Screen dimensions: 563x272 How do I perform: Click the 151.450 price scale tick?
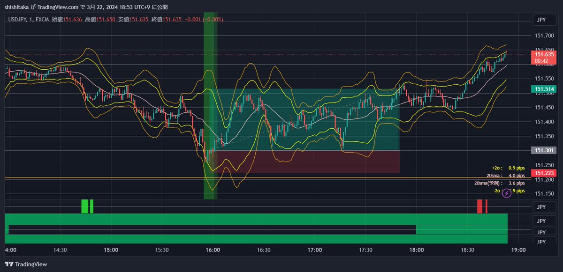click(543, 108)
